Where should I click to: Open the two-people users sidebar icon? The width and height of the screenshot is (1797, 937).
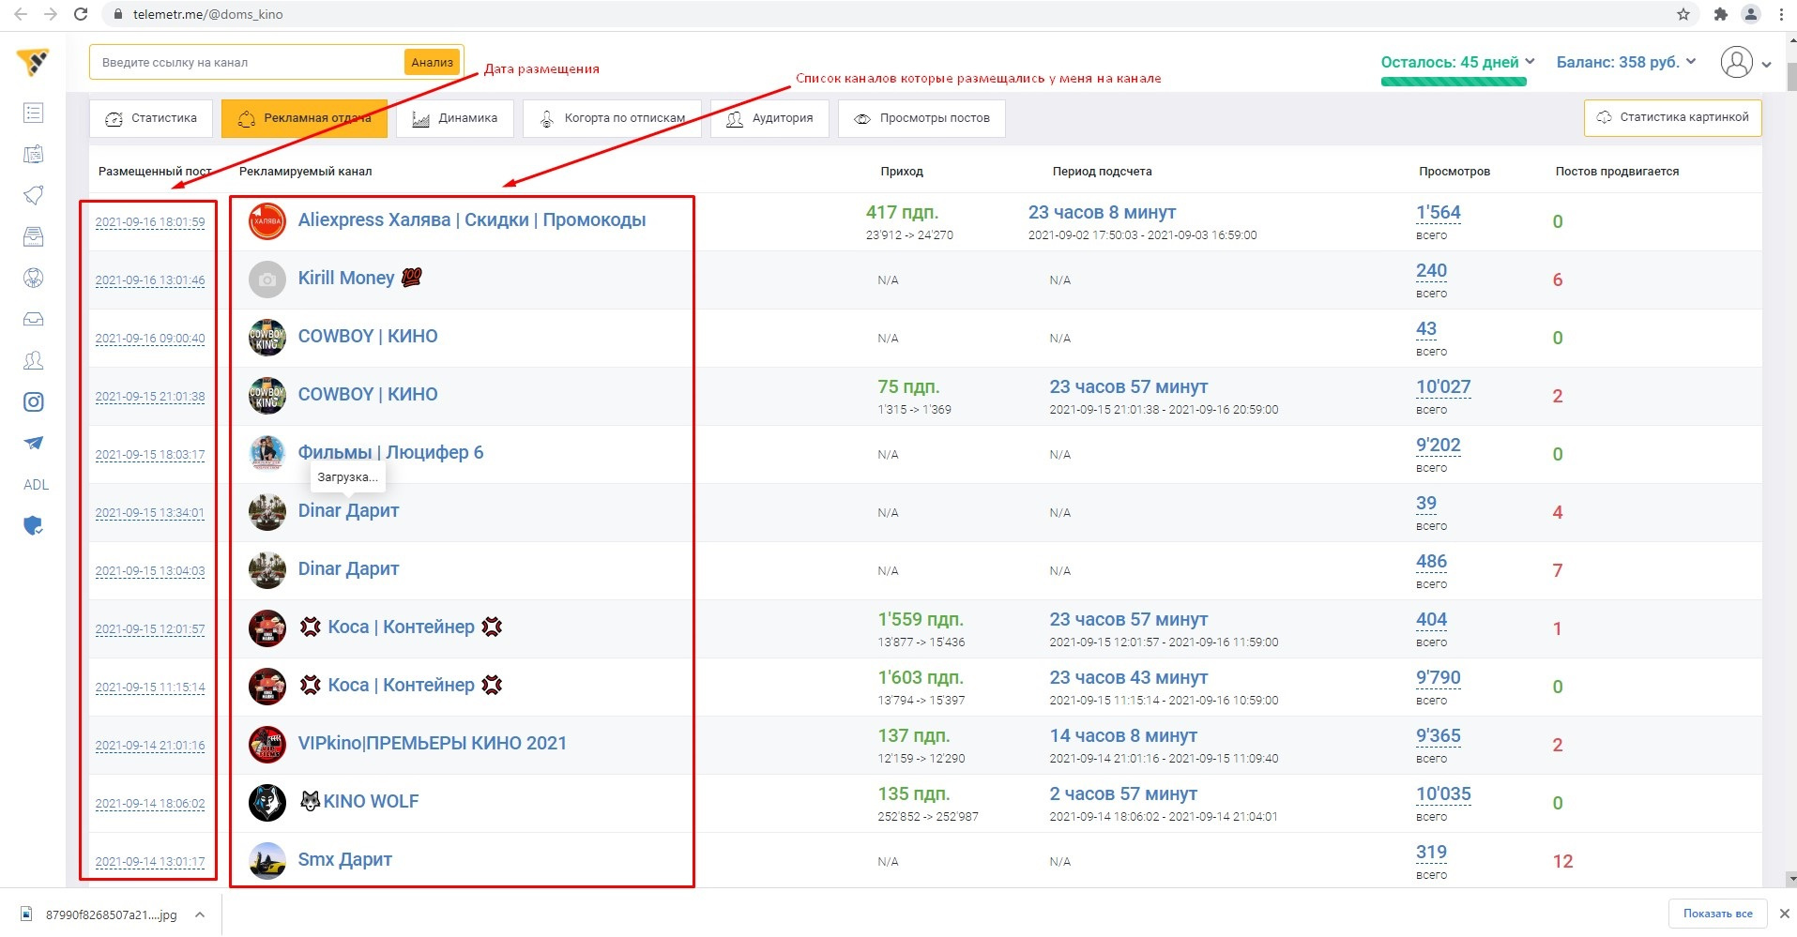[34, 360]
